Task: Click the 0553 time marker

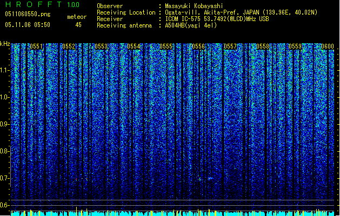Action: pyautogui.click(x=101, y=46)
